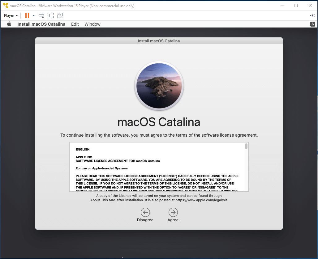Viewport: 318px width, 259px height.
Task: Collapse VMware toolbar with double chevron
Action: pos(312,15)
